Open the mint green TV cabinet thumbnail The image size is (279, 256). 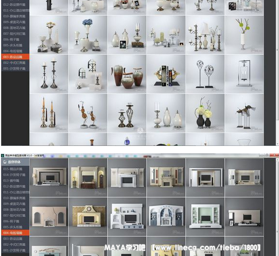click(x=205, y=217)
